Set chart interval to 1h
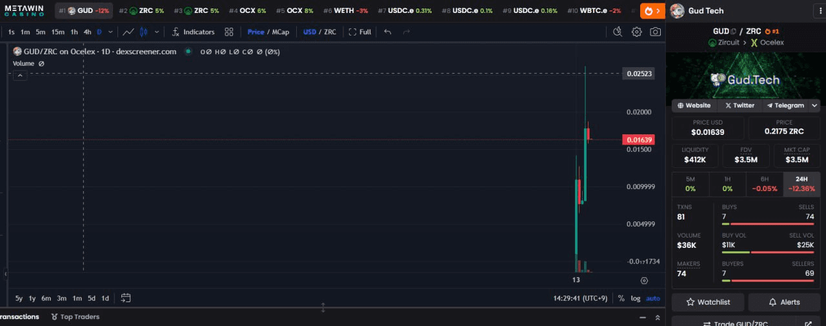The height and width of the screenshot is (326, 826). click(x=74, y=32)
